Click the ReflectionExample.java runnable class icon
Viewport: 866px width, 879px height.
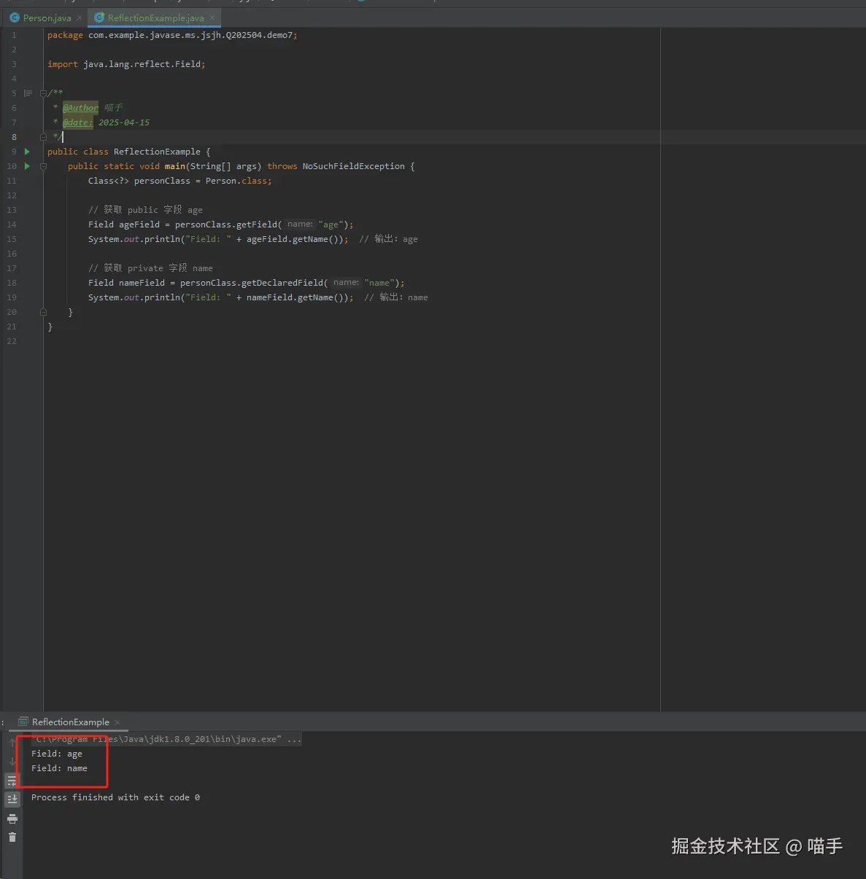point(99,17)
